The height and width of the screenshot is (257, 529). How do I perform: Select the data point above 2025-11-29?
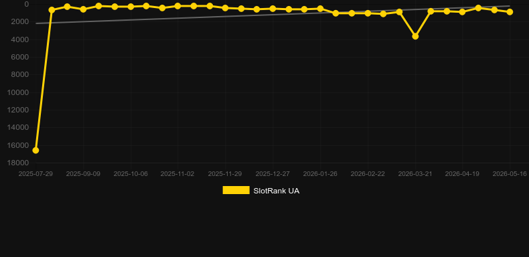click(225, 8)
